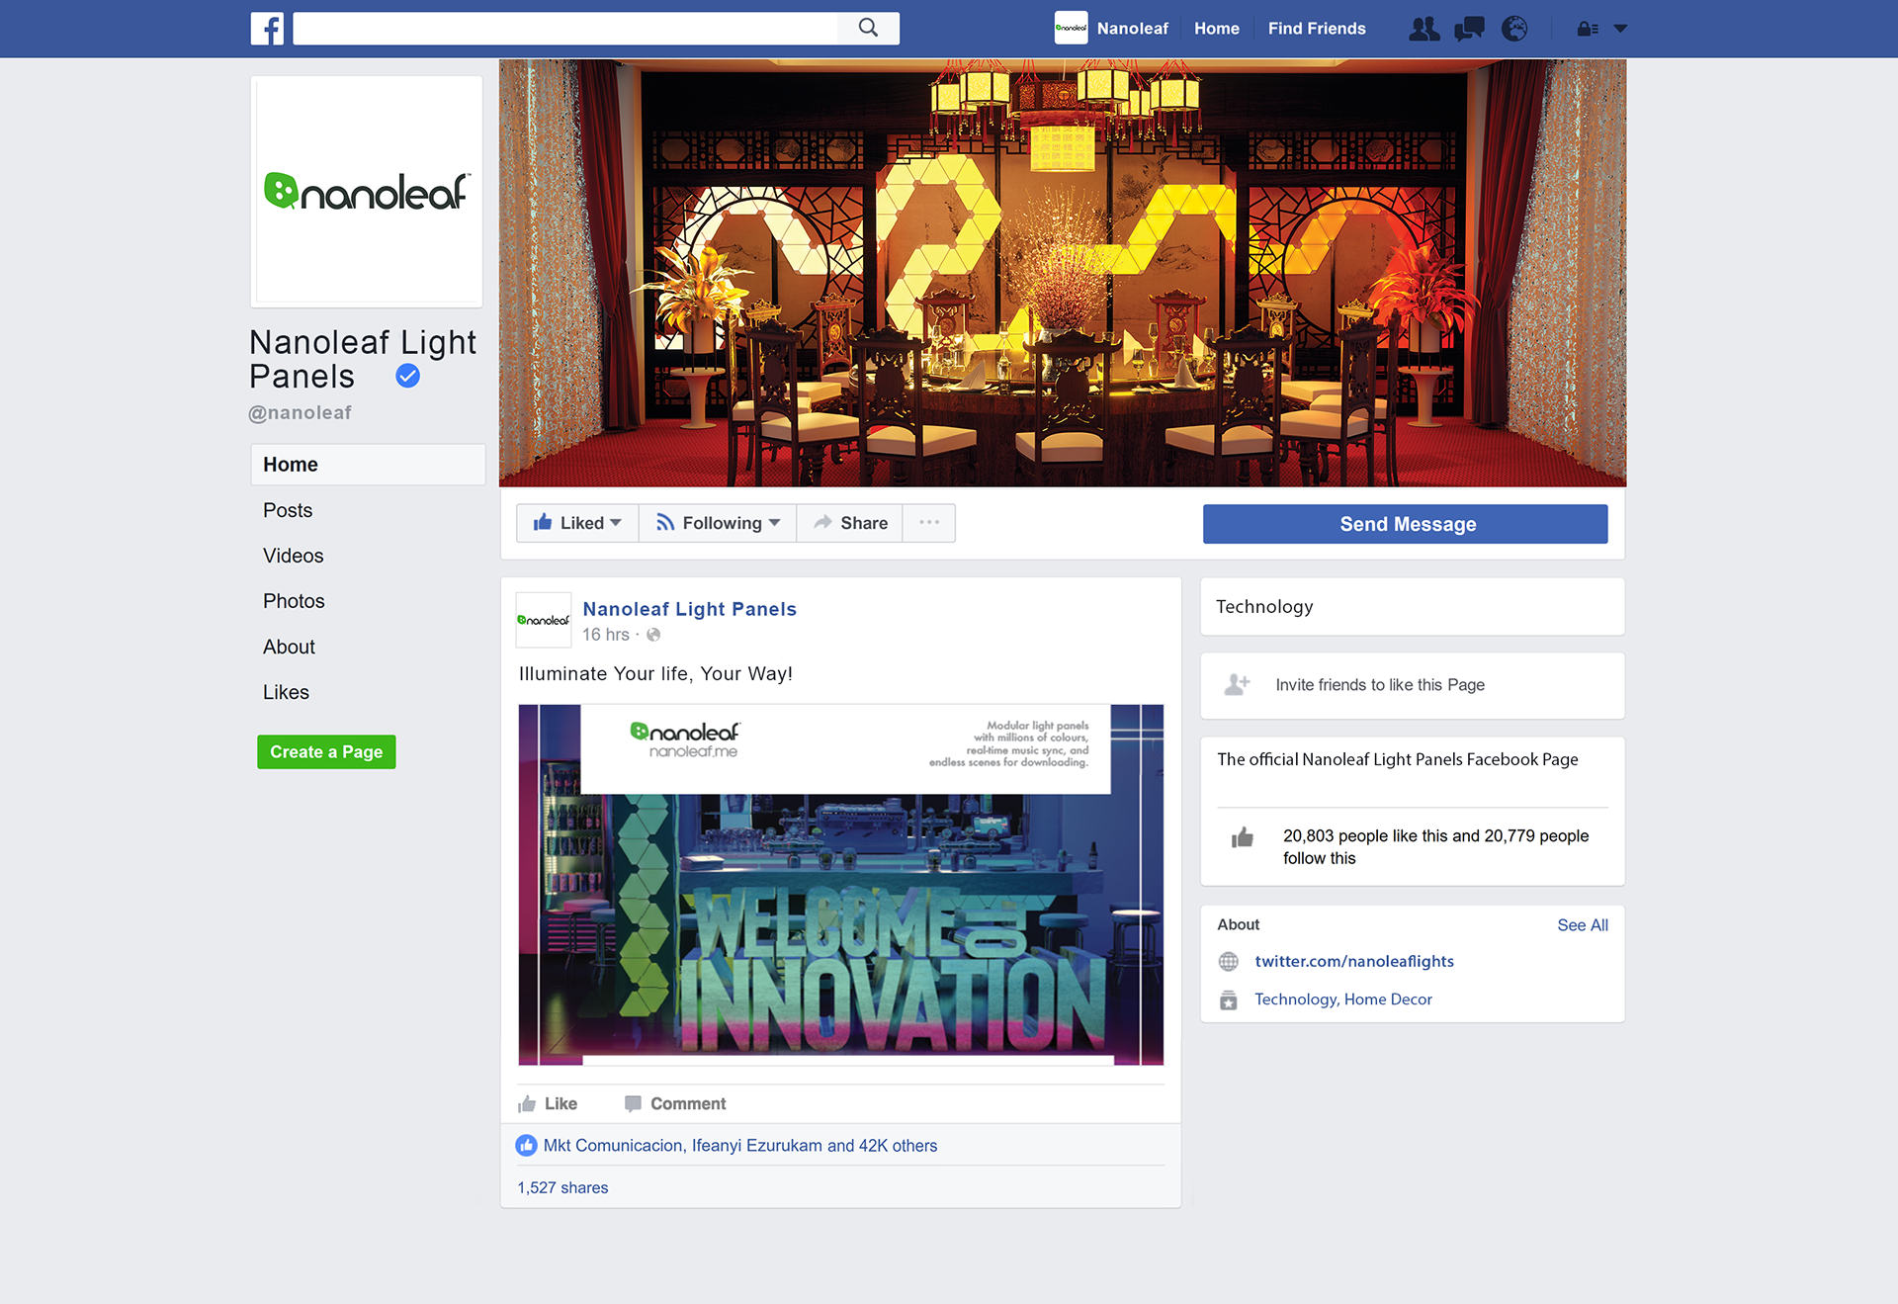
Task: Click the 'and 42K others' link
Action: coord(882,1145)
